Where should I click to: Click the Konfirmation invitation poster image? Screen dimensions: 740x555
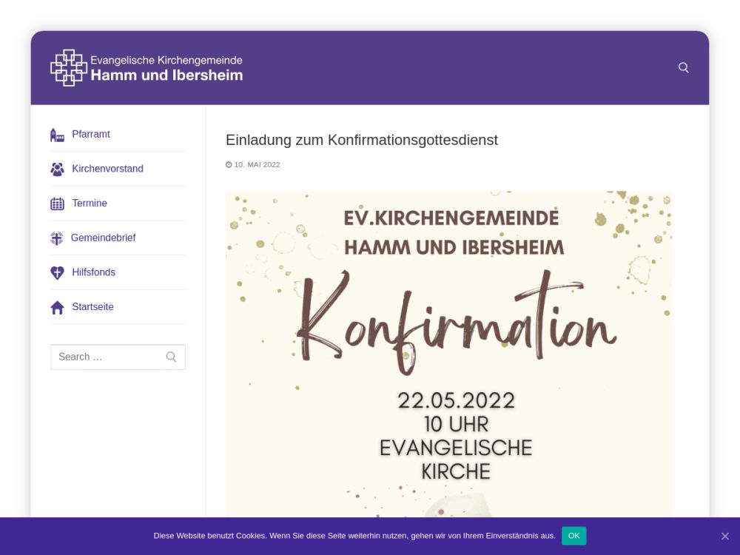[448, 355]
